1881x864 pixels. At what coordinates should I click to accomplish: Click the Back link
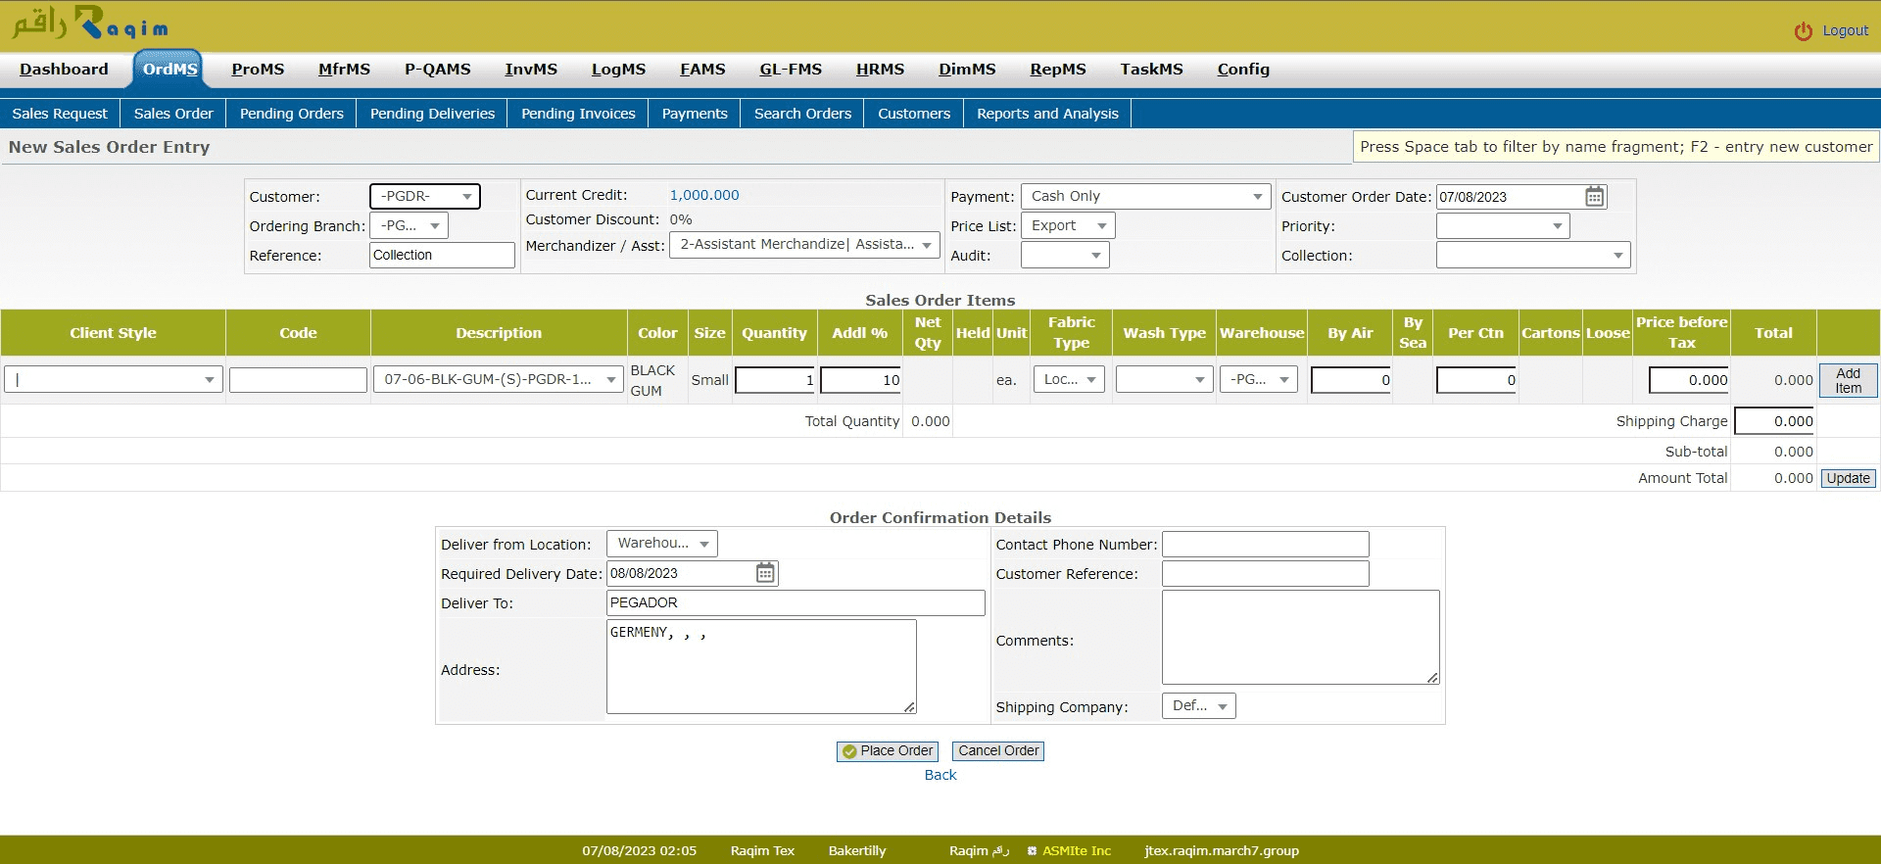pyautogui.click(x=940, y=775)
